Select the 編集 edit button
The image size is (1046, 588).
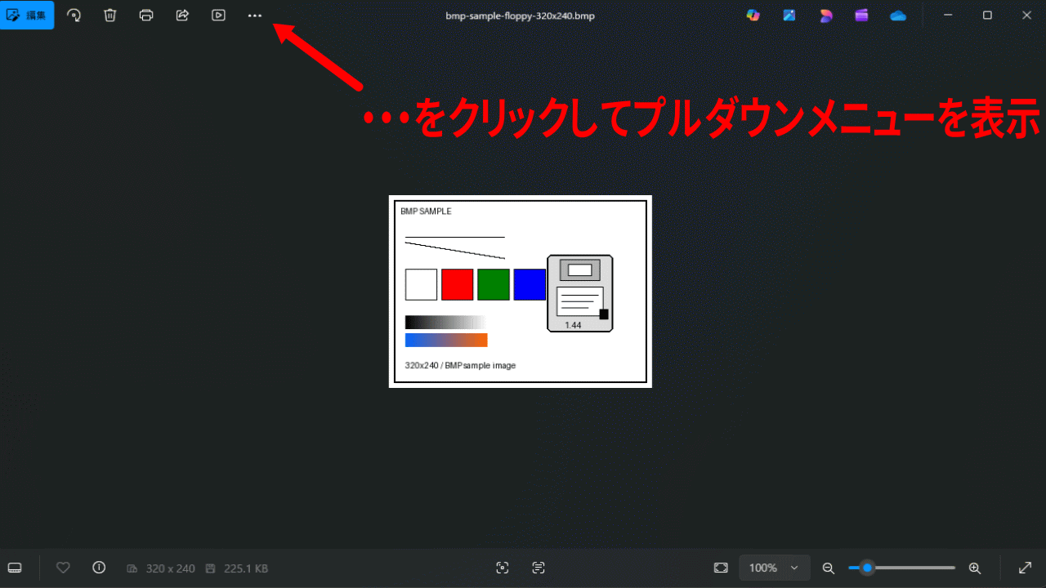point(27,15)
